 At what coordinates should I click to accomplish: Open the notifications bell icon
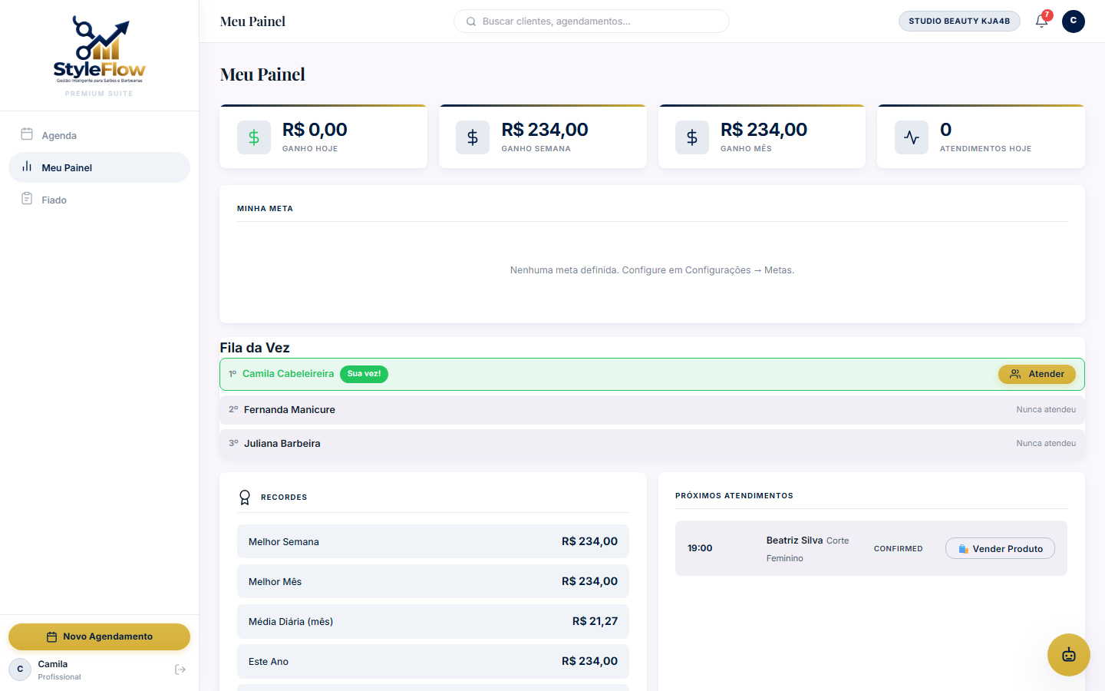click(1041, 21)
